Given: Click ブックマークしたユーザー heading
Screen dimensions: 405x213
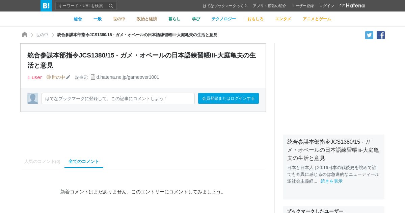Looking at the screenshot, I should [315, 211].
